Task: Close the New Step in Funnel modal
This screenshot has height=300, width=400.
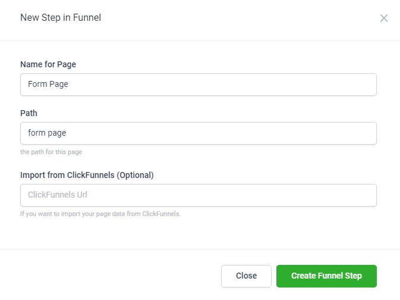Action: [x=384, y=18]
